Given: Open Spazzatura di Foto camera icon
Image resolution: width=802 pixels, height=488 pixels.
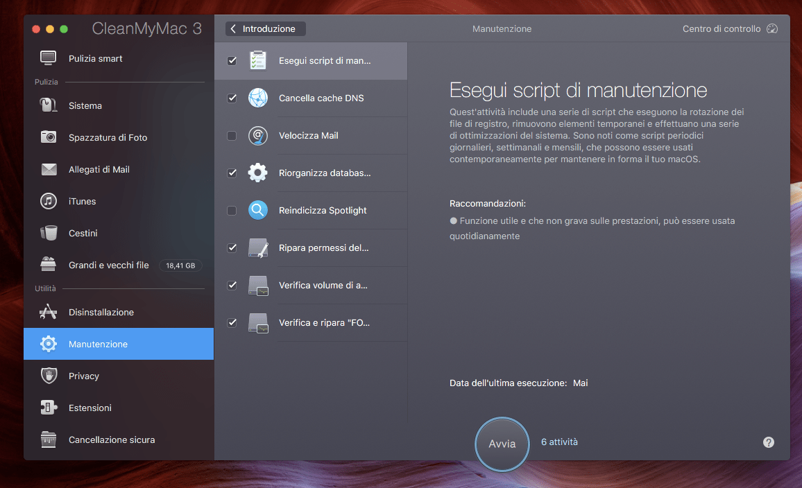Looking at the screenshot, I should coord(48,137).
